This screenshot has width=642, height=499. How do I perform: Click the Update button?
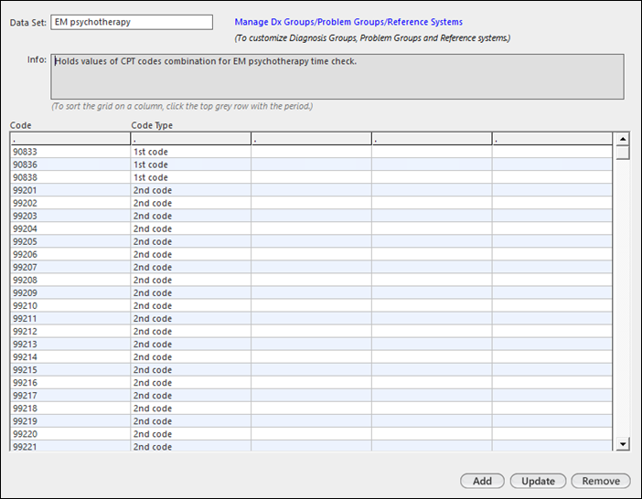[538, 481]
